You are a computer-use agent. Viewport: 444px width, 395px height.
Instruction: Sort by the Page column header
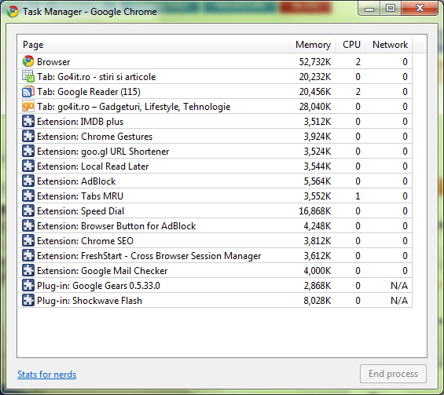point(153,45)
